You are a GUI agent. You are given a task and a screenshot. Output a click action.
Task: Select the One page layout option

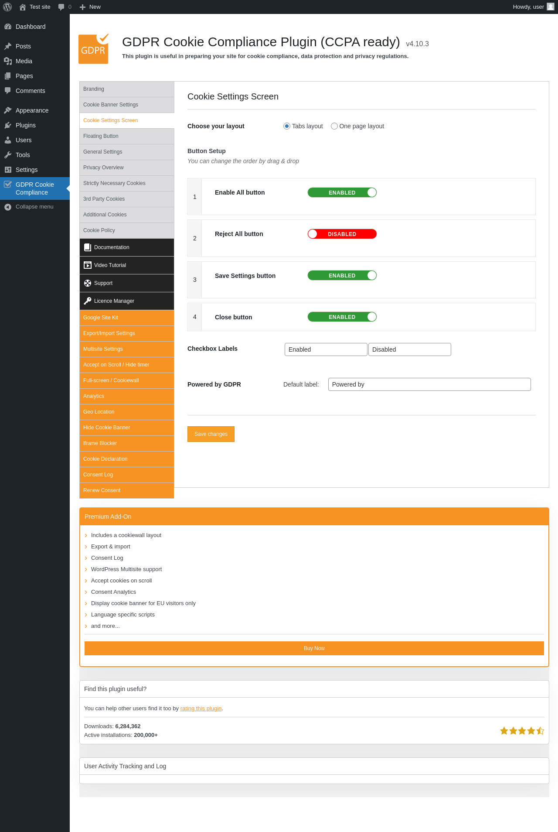click(334, 126)
